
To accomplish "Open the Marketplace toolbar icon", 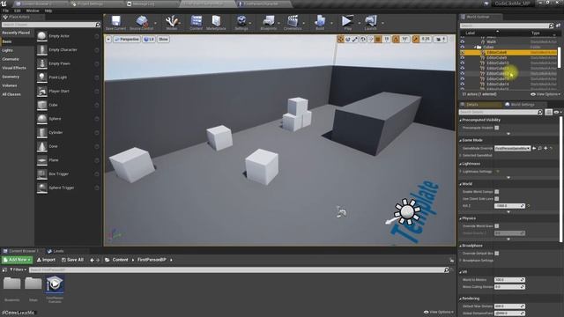I will click(x=216, y=22).
